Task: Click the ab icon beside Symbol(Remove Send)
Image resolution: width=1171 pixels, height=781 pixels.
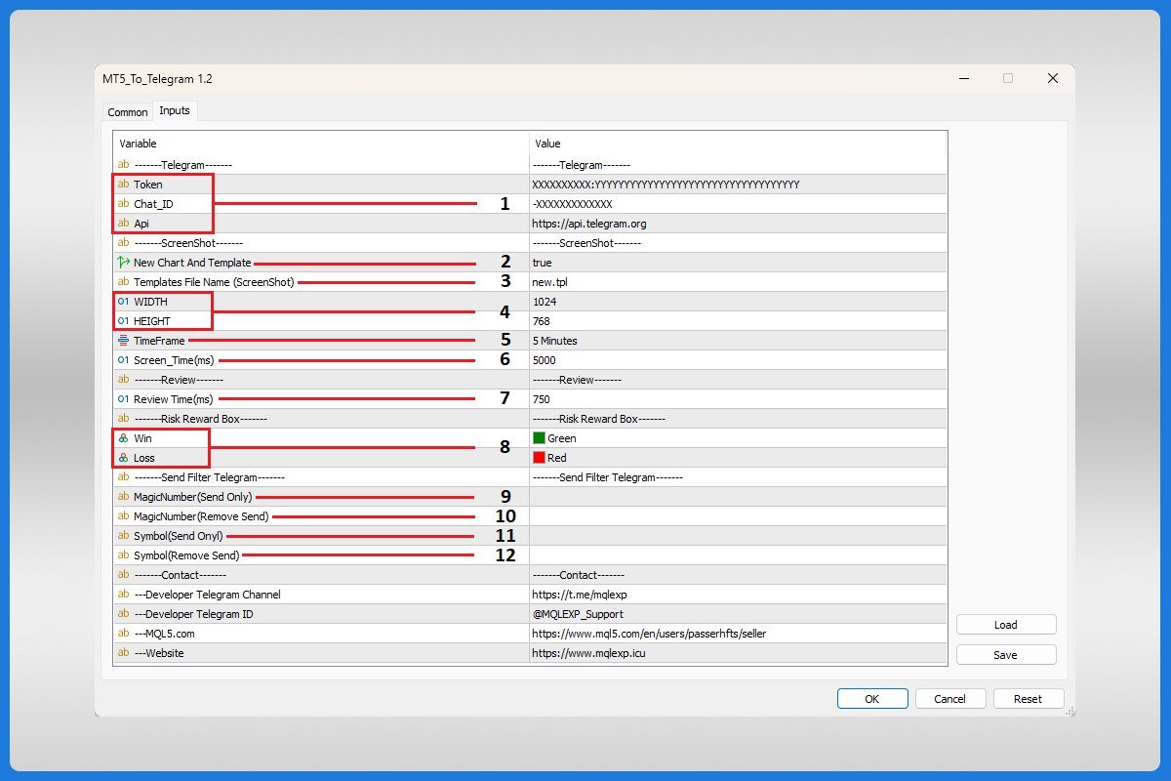Action: point(123,555)
